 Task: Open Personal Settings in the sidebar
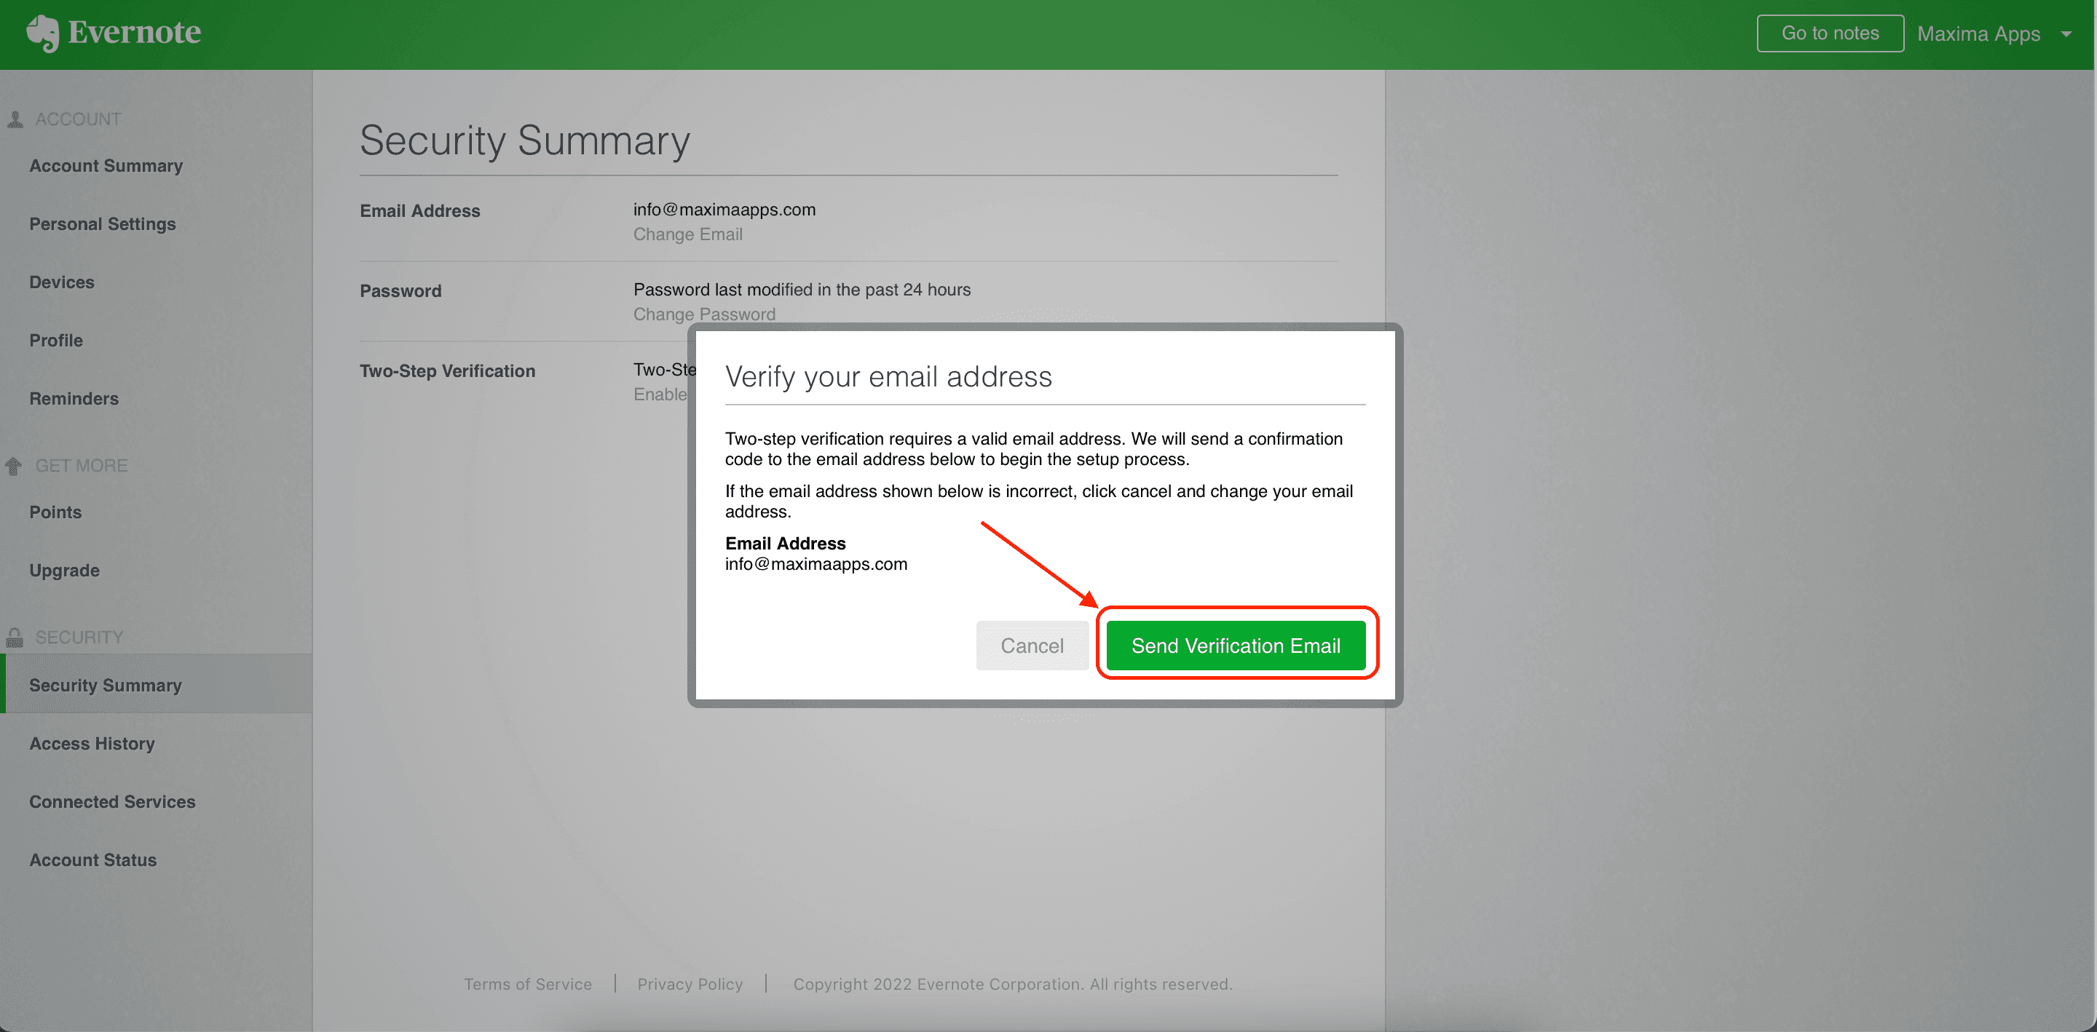[x=103, y=224]
